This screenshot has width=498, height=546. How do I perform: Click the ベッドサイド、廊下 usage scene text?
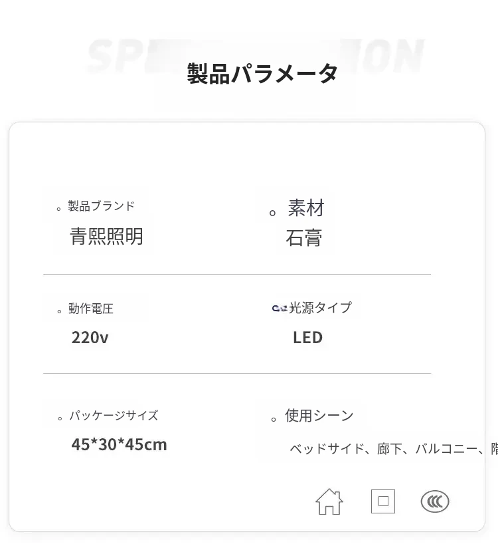(x=392, y=449)
